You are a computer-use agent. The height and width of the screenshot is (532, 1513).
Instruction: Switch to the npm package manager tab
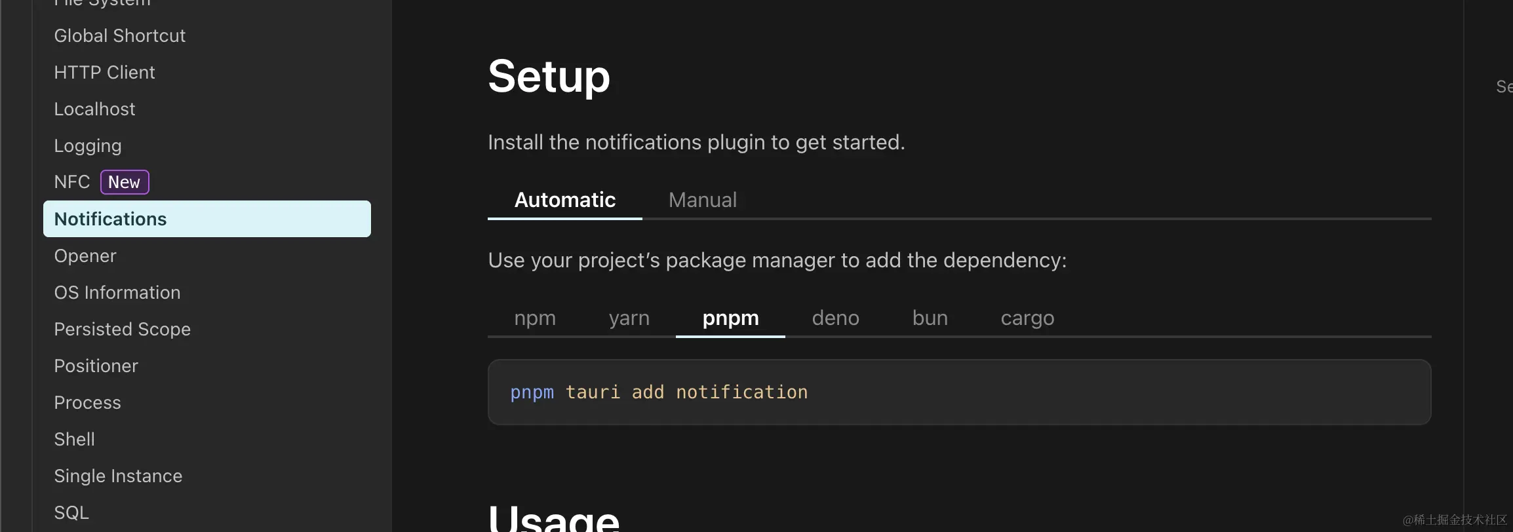pyautogui.click(x=535, y=318)
